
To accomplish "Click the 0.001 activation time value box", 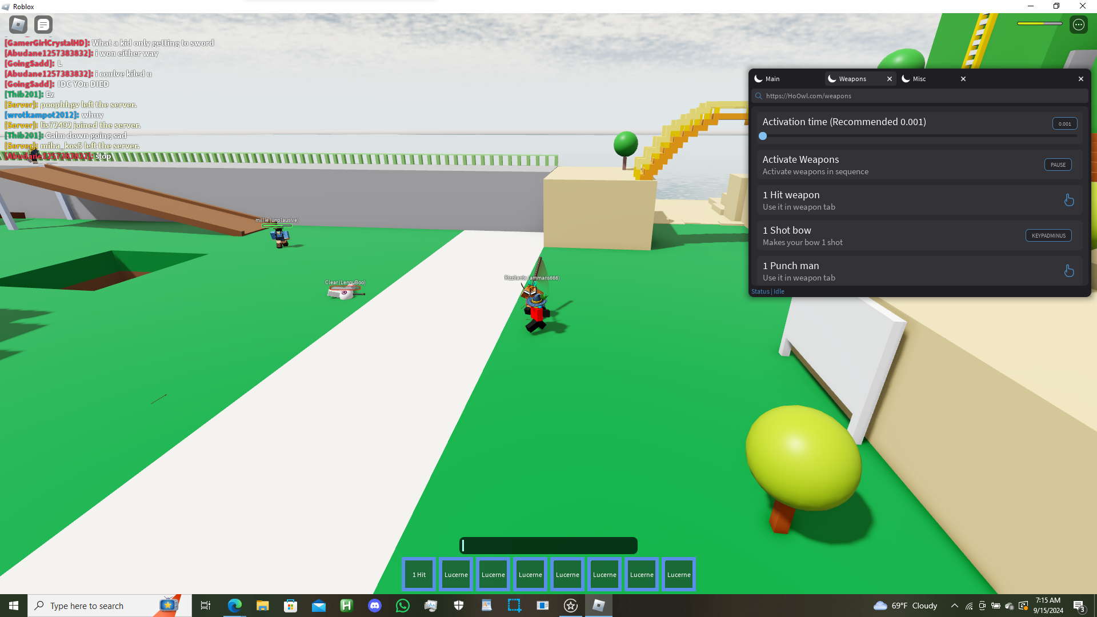I will (x=1065, y=123).
